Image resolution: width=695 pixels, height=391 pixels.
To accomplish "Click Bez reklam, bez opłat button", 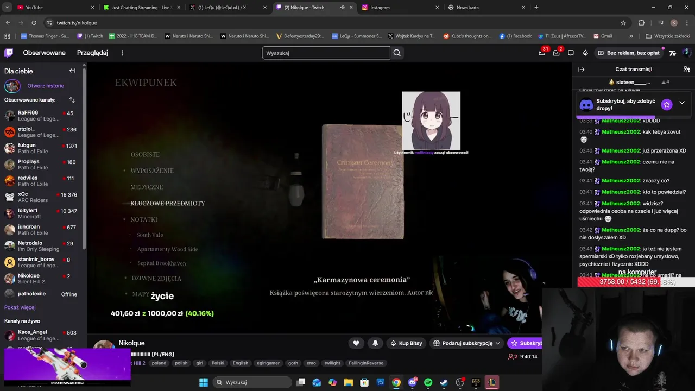I will pyautogui.click(x=628, y=53).
